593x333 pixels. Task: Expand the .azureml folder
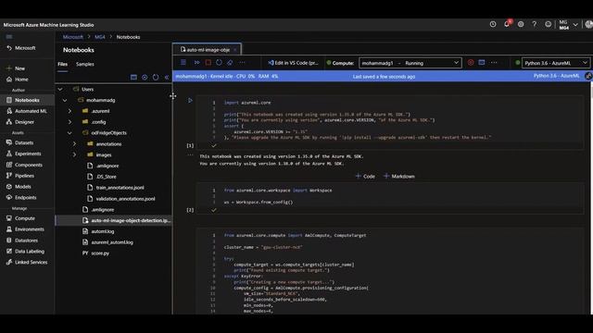(x=69, y=111)
